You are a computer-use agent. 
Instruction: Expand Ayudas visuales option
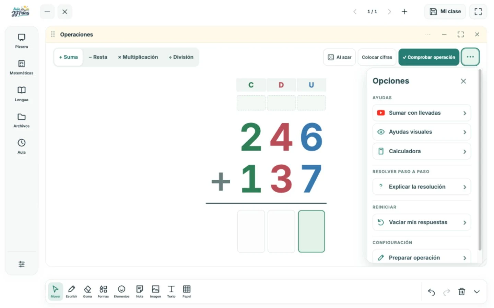[421, 132]
